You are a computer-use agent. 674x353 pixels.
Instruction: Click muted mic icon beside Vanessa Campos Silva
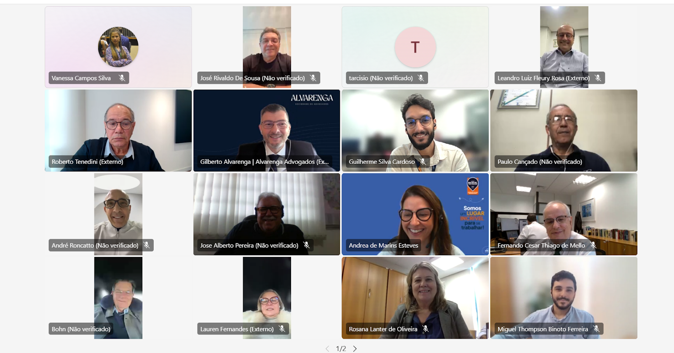pyautogui.click(x=122, y=78)
